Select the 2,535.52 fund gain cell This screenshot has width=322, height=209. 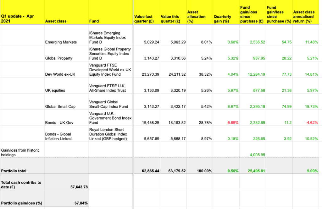(253, 37)
